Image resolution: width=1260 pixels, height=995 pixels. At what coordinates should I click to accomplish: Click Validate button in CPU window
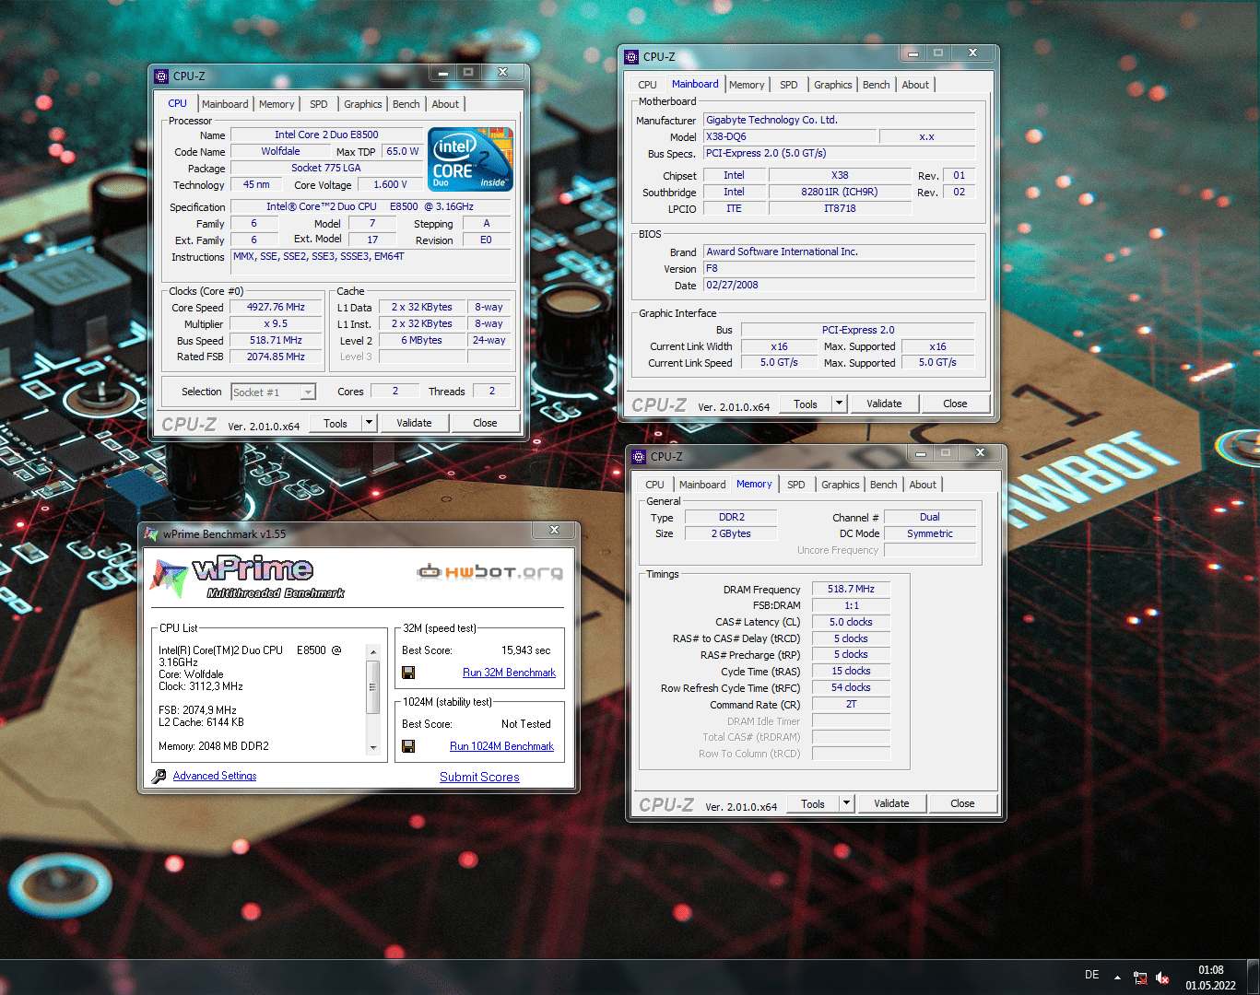[x=414, y=423]
